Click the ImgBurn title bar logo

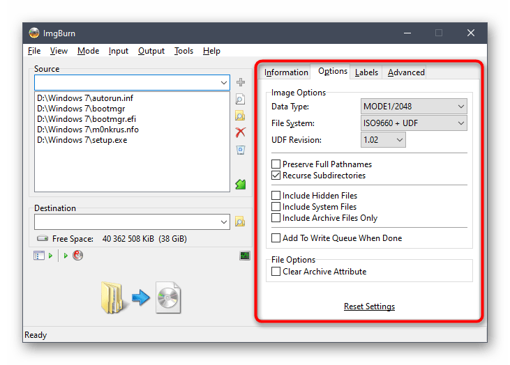click(33, 33)
